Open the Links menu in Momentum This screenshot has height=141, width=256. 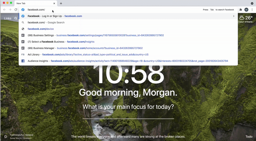(8, 19)
